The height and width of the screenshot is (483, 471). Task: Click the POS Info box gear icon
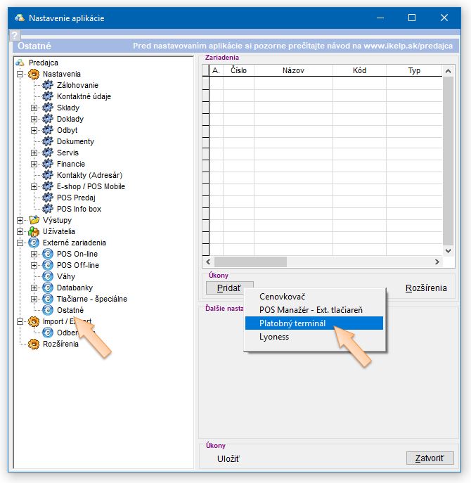(x=48, y=209)
